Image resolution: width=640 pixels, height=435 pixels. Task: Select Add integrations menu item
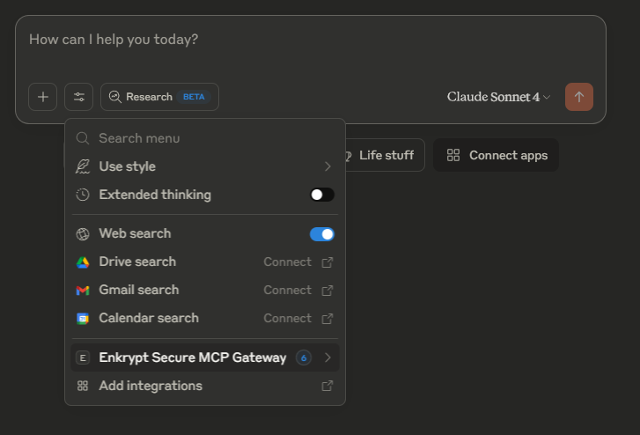(x=151, y=386)
